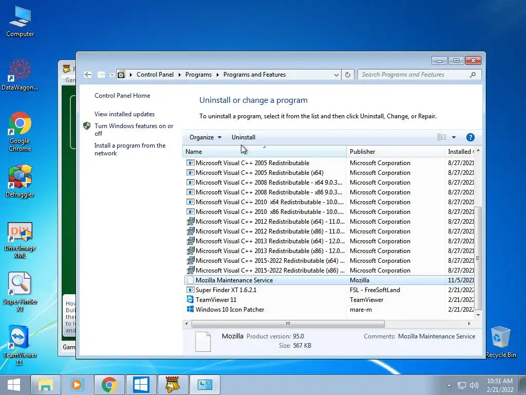
Task: Click Control Panel in the breadcrumb
Action: 155,75
